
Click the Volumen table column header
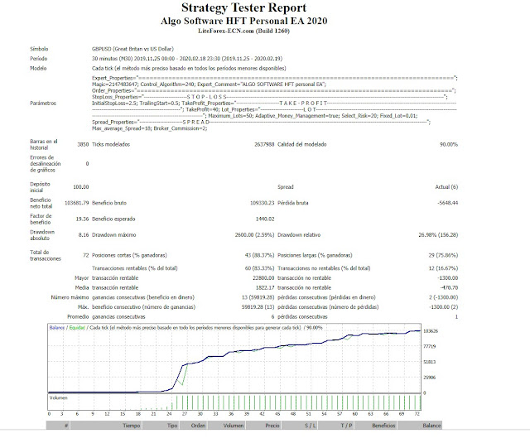click(x=227, y=426)
